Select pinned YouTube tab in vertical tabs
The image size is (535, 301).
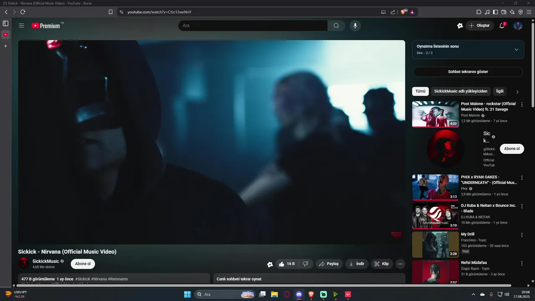[5, 35]
